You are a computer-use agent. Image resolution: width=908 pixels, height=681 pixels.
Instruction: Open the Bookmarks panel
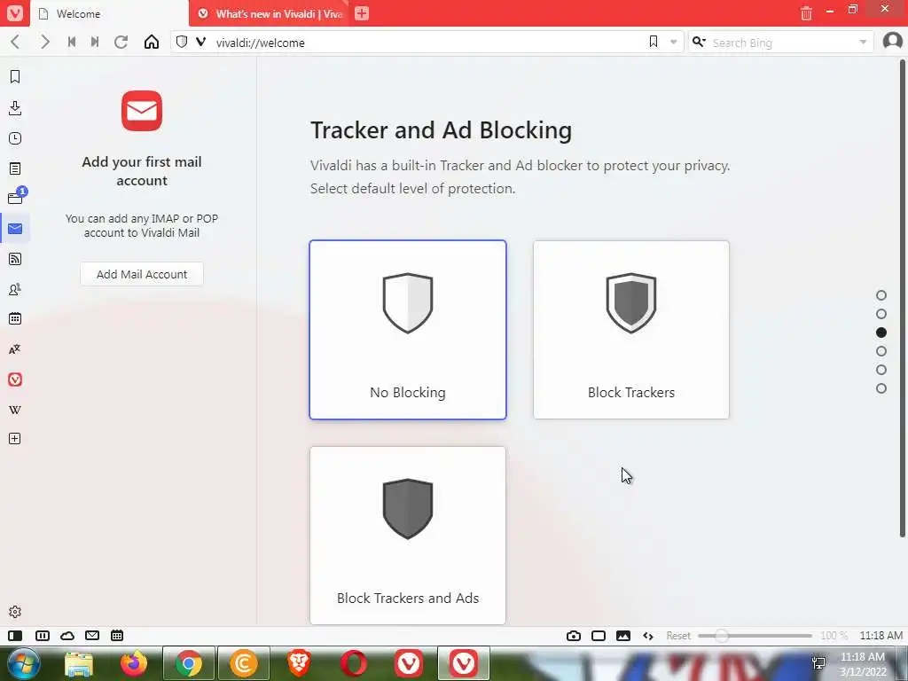15,77
